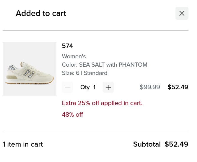197x162 pixels.
Task: Select the quantity value 1
Action: tap(95, 87)
